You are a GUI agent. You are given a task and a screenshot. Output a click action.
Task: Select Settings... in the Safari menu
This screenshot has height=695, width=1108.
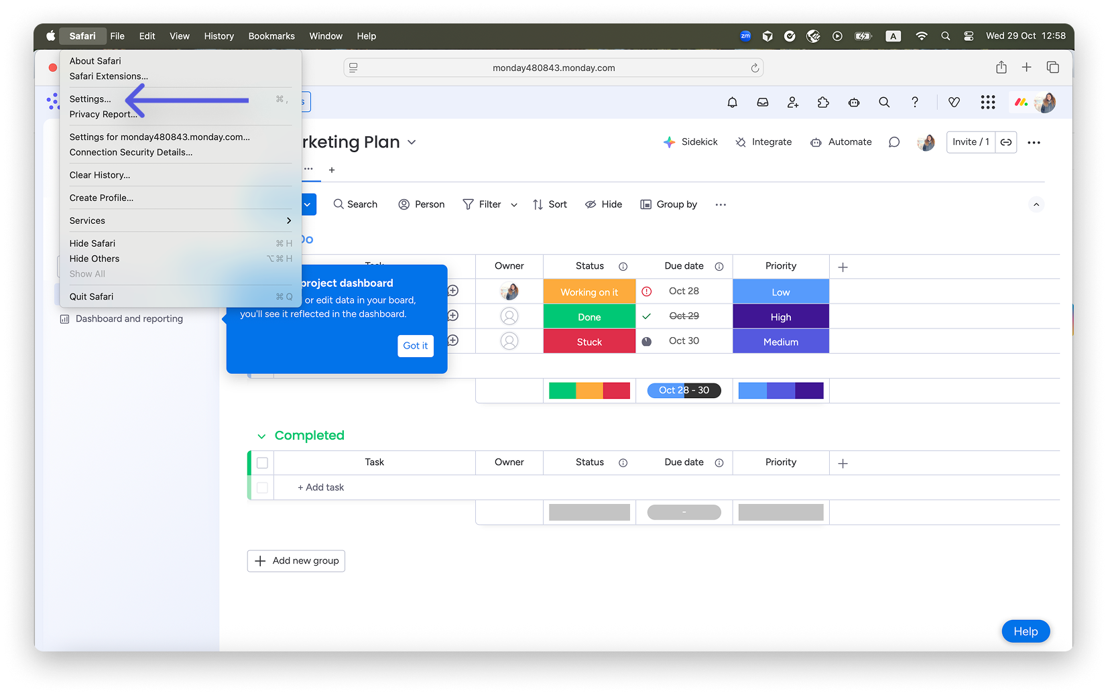(90, 99)
